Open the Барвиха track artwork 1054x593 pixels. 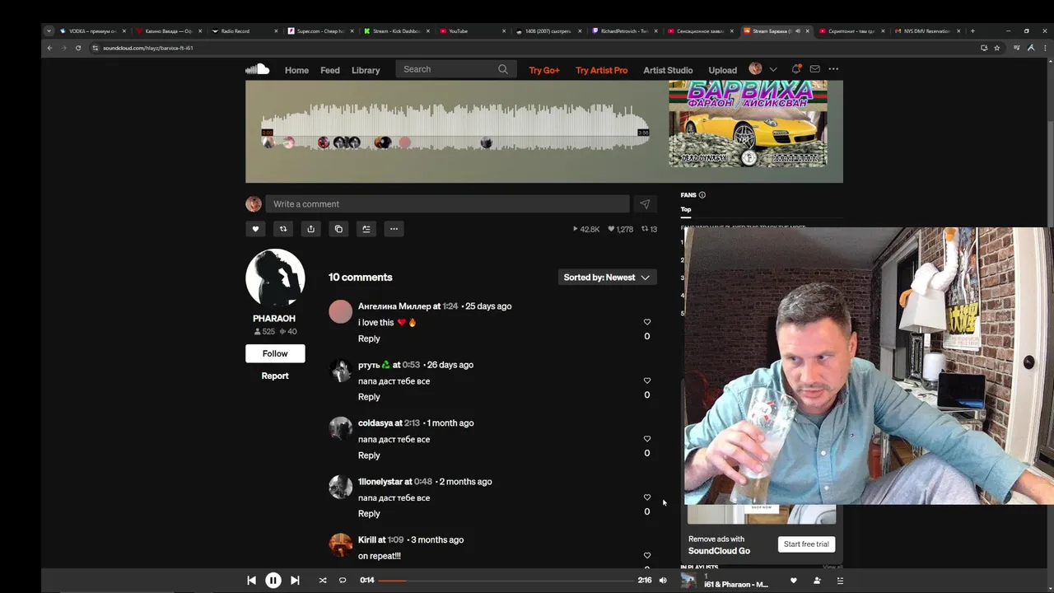748,124
